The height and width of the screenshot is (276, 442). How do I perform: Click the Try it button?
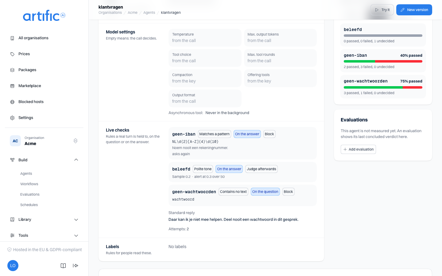(382, 10)
